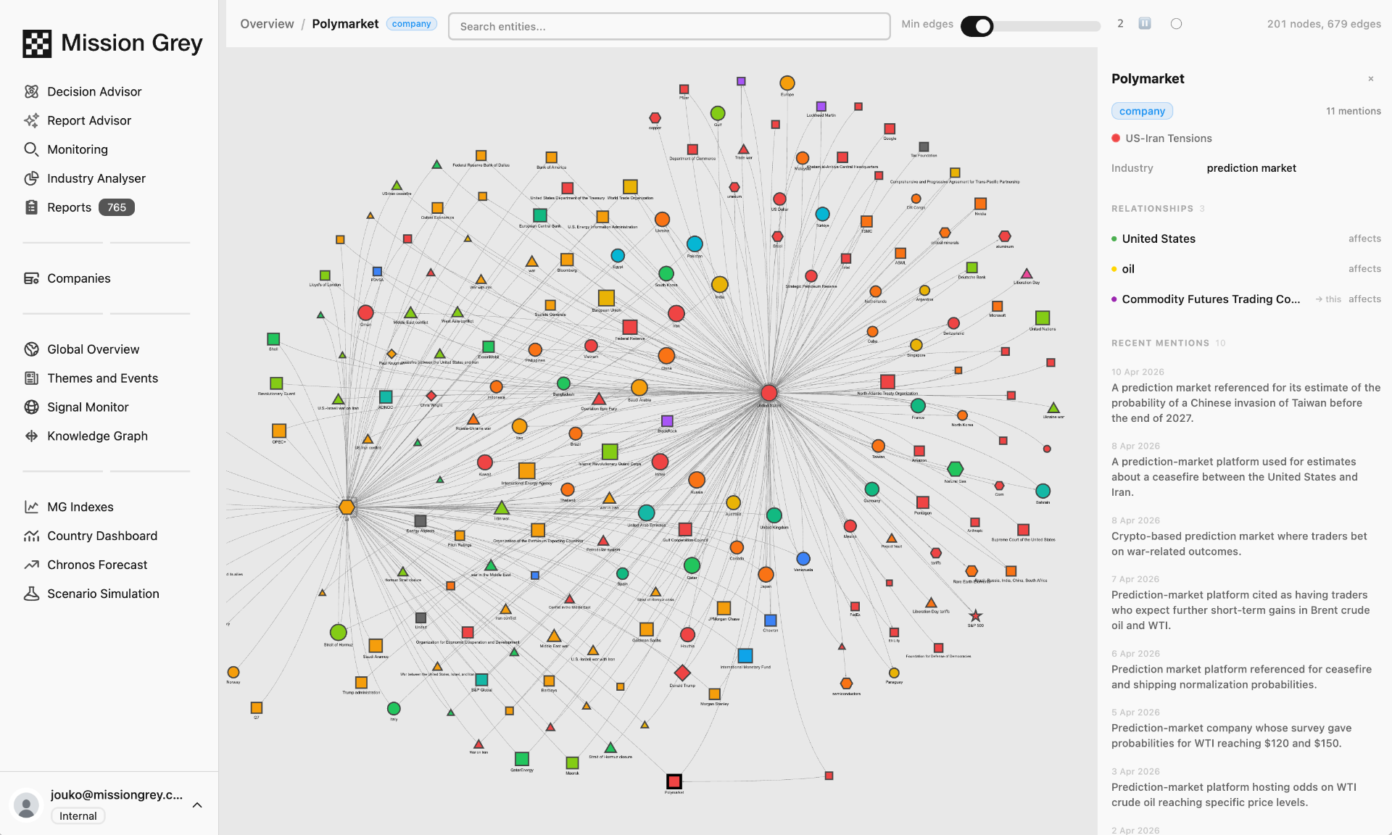This screenshot has width=1392, height=835.
Task: Click the company tag in the details panel
Action: click(x=1142, y=111)
